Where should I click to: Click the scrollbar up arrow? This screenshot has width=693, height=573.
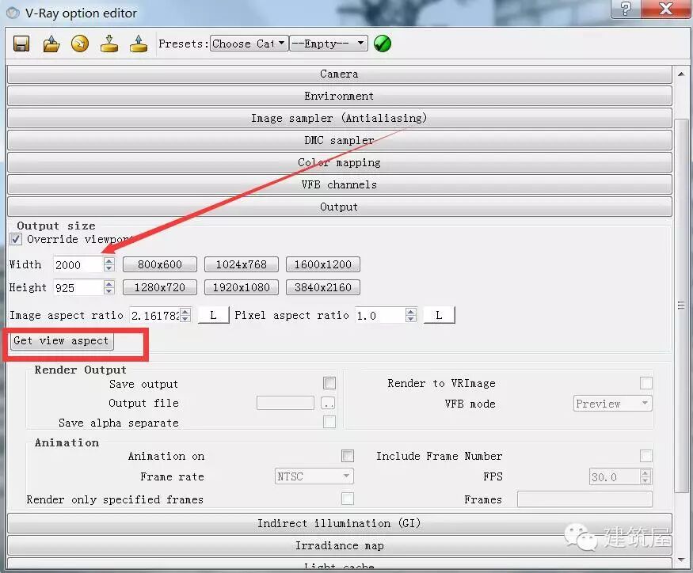(681, 74)
